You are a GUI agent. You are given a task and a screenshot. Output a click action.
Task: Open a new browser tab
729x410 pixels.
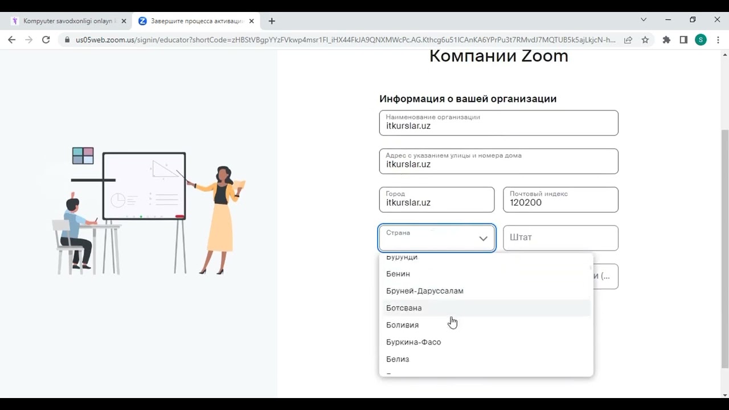272,21
